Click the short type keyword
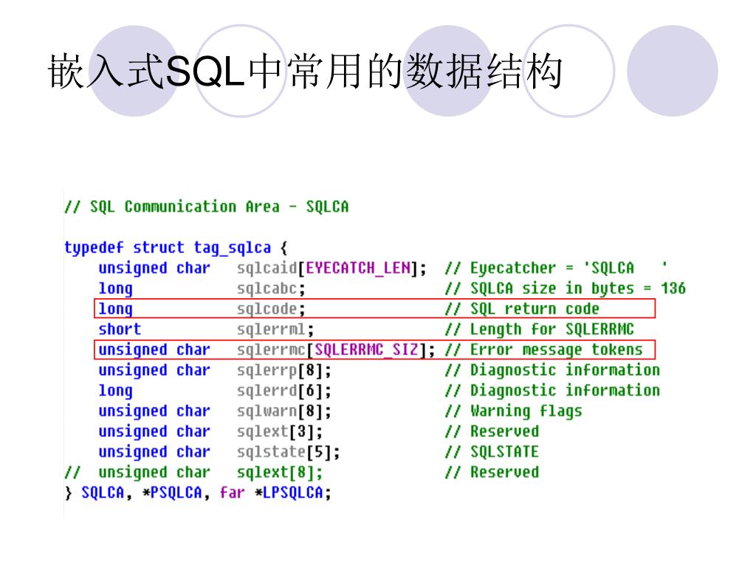Screen dimensions: 756x567 pyautogui.click(x=120, y=329)
